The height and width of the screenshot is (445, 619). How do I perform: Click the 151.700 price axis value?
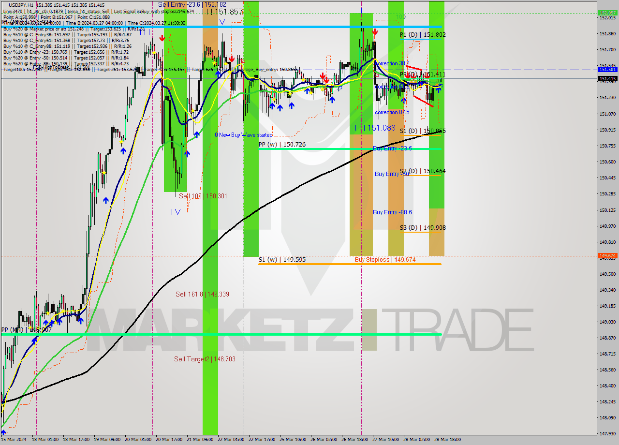click(x=607, y=50)
